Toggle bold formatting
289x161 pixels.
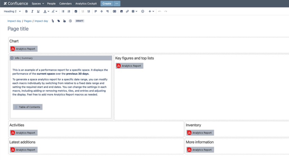[x=26, y=11]
